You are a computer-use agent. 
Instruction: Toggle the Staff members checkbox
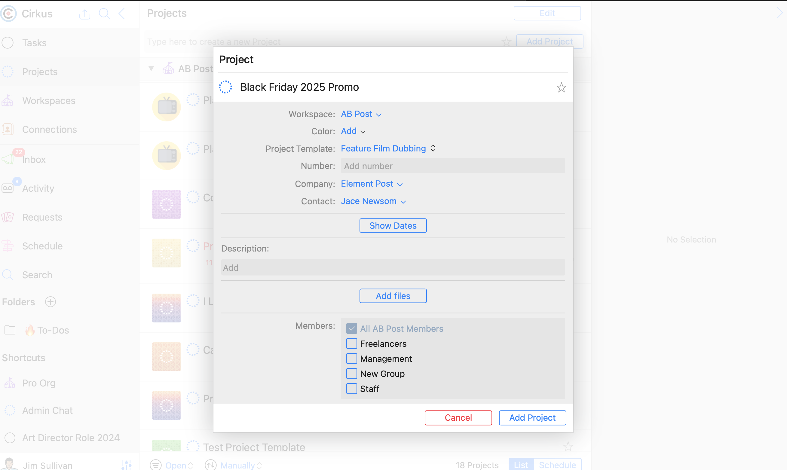[x=351, y=389]
